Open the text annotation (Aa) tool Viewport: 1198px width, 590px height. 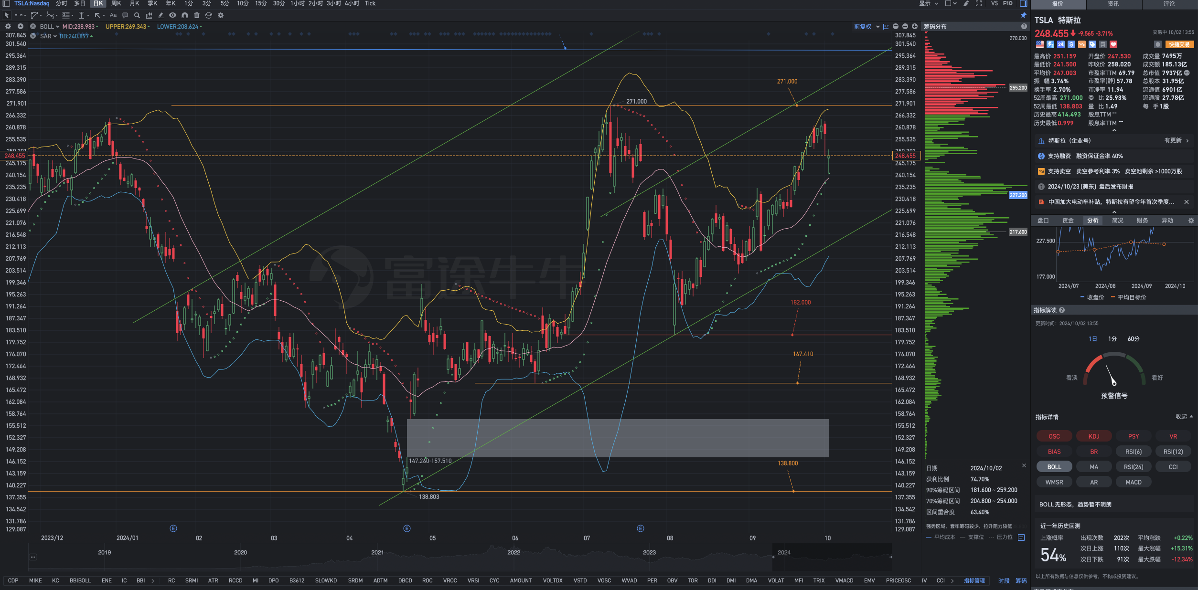(x=113, y=15)
